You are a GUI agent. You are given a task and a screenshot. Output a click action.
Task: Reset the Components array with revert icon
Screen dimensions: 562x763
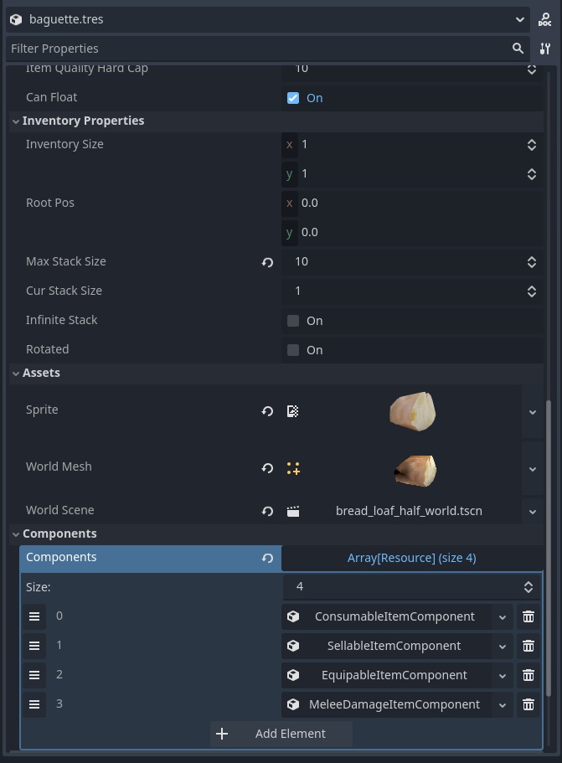pyautogui.click(x=267, y=558)
